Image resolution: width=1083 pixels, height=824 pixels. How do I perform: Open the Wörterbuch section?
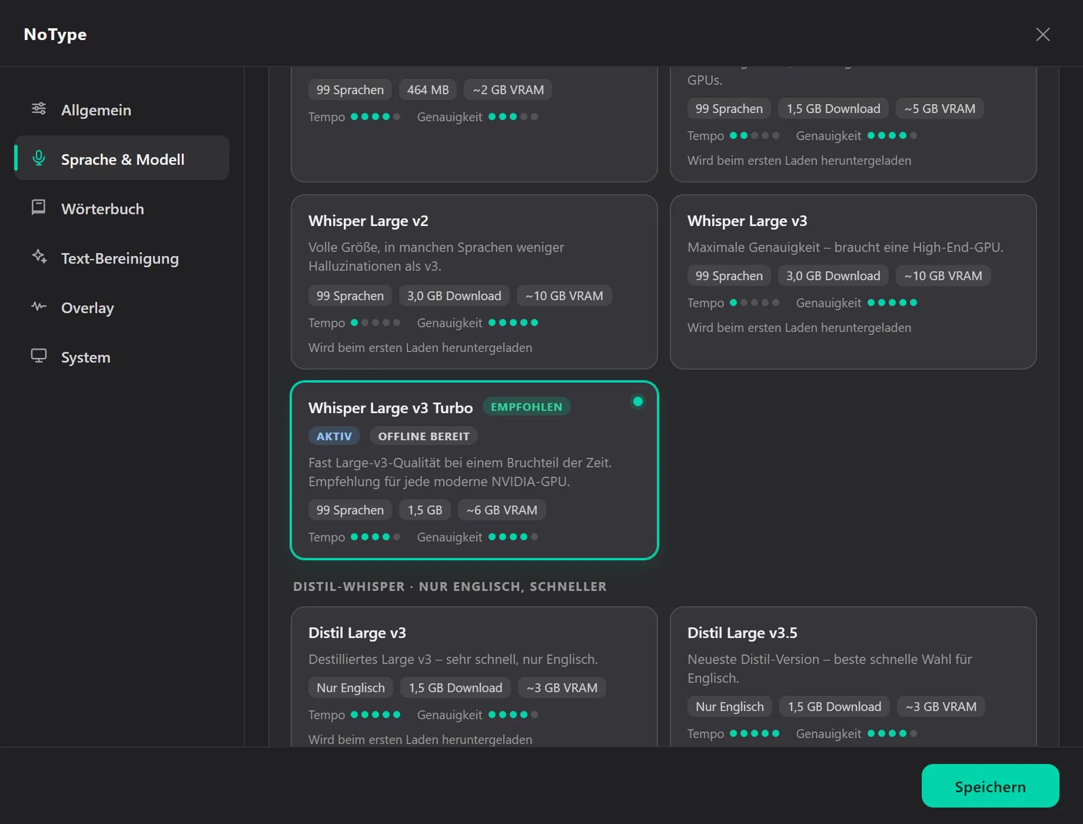pos(122,208)
